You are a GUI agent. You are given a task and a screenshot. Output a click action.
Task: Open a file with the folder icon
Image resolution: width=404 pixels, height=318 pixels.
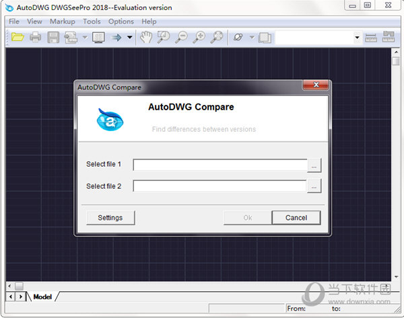click(x=18, y=37)
